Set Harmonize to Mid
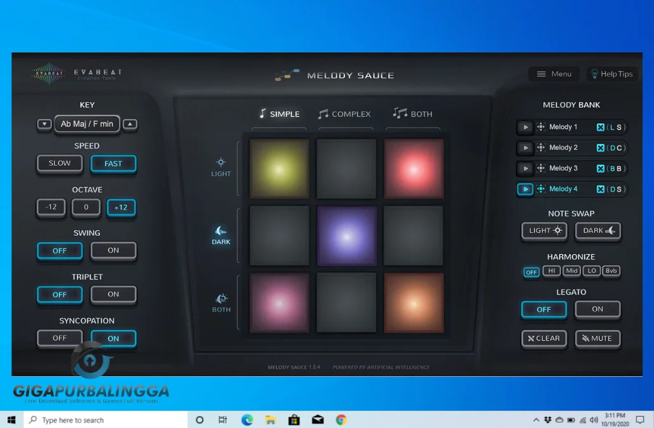This screenshot has height=428, width=654. tap(572, 271)
